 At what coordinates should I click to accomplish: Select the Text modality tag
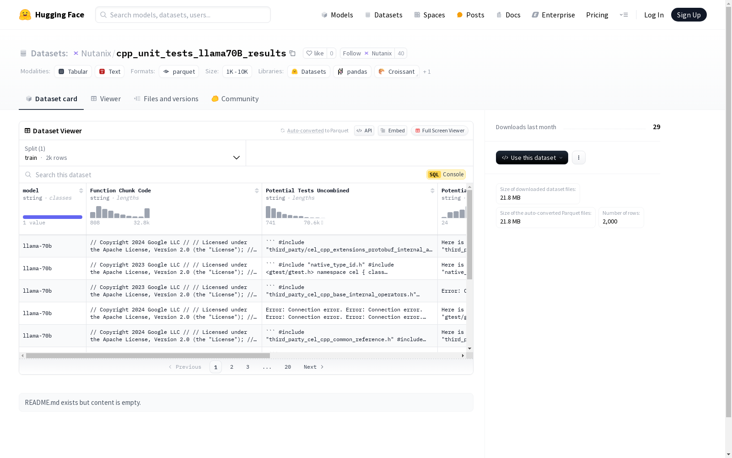(x=110, y=71)
